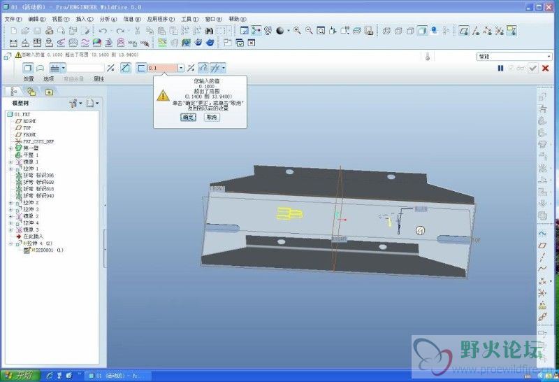Toggle the remove material icon
This screenshot has height=382, width=559.
point(125,67)
